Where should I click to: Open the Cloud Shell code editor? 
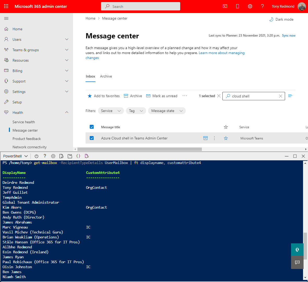78,156
